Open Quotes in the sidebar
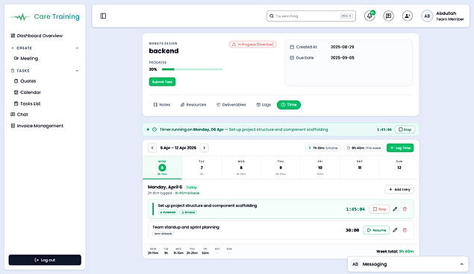 25,80
